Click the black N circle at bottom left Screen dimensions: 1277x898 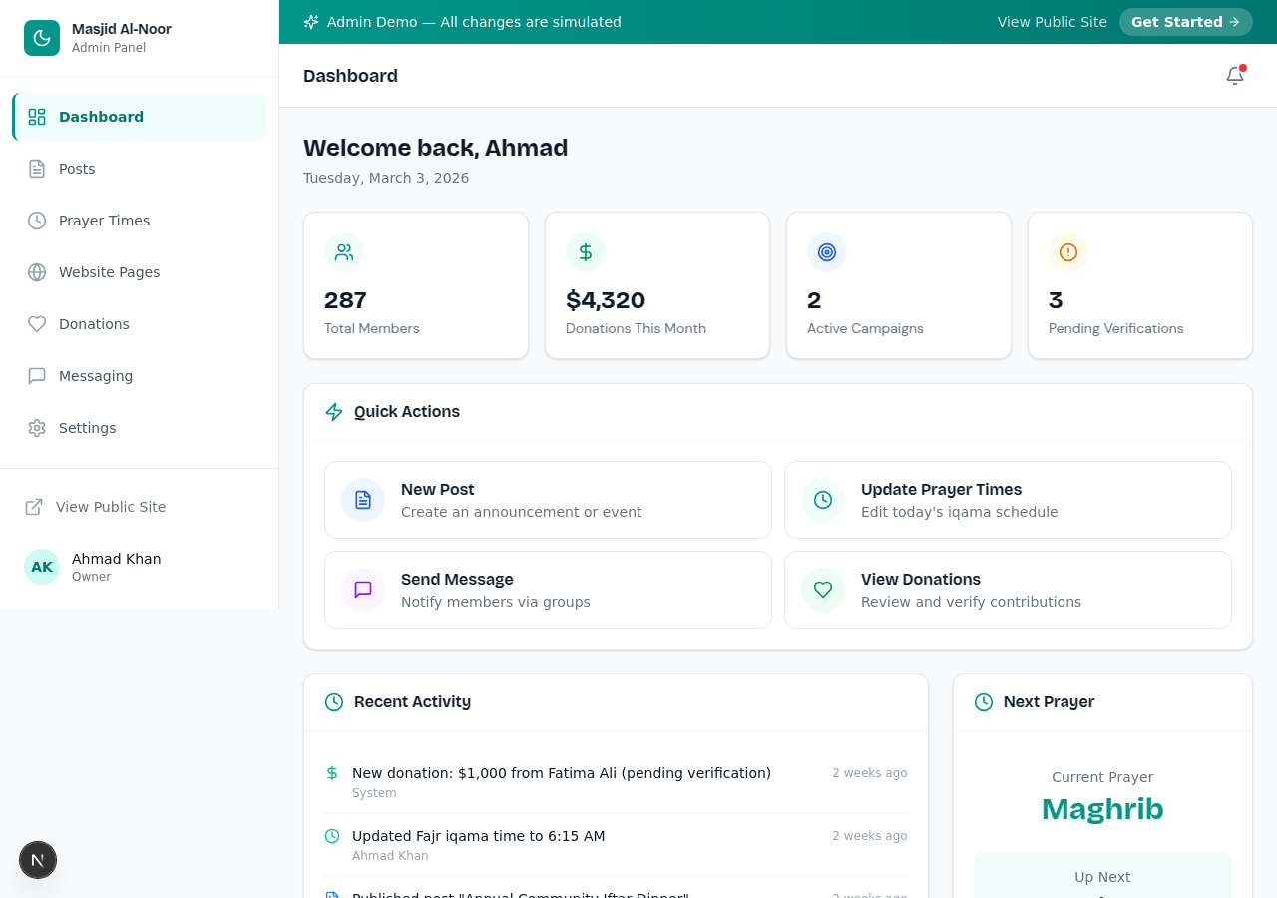click(x=37, y=859)
